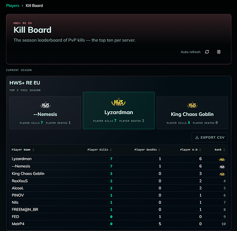Image resolution: width=237 pixels, height=231 pixels.
Task: Select the PINOV row name
Action: tap(18, 195)
